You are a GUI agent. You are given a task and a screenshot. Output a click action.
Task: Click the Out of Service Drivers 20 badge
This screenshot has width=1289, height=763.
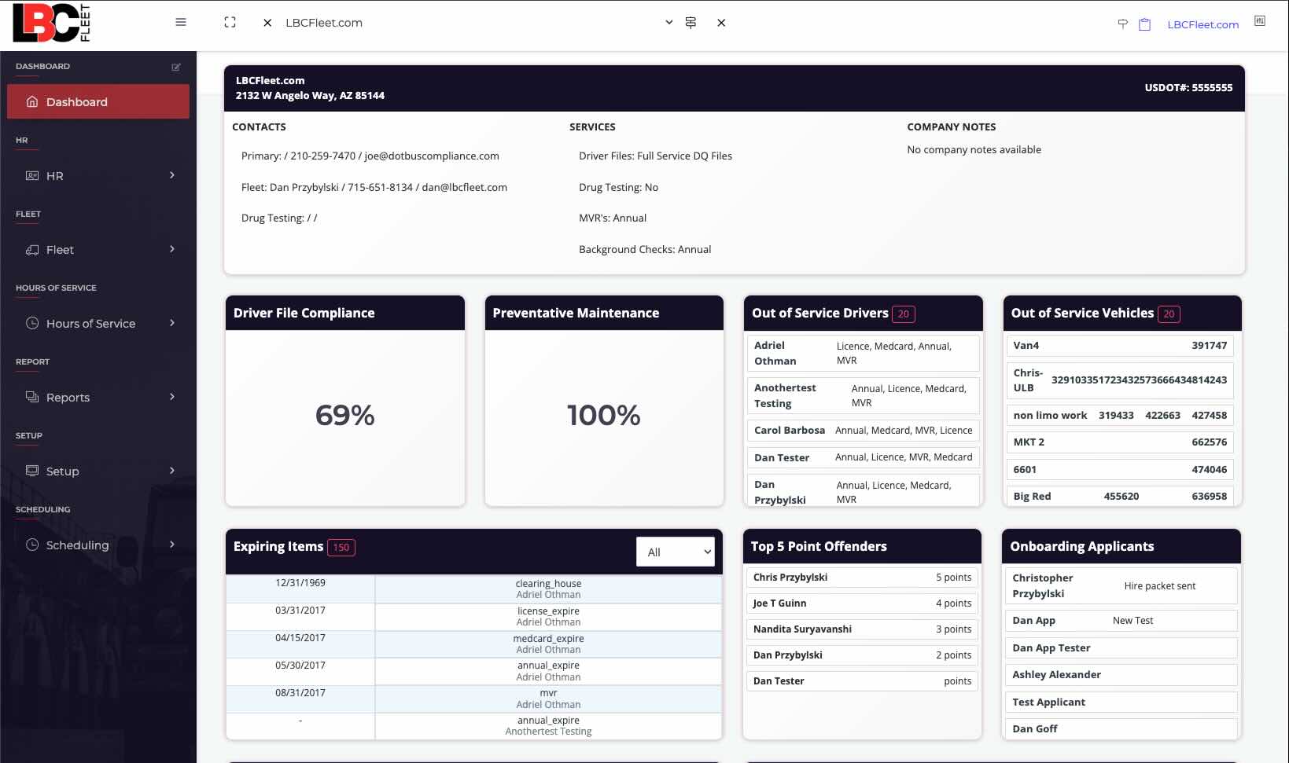(904, 314)
